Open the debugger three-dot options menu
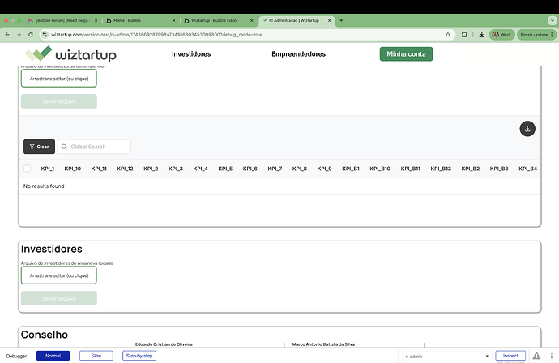Screen dimensions: 559x363 click(x=551, y=356)
